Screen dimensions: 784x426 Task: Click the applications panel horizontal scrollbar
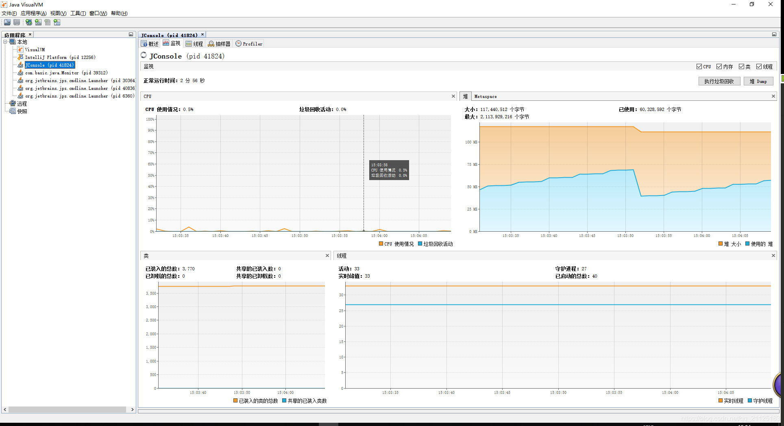(x=67, y=410)
